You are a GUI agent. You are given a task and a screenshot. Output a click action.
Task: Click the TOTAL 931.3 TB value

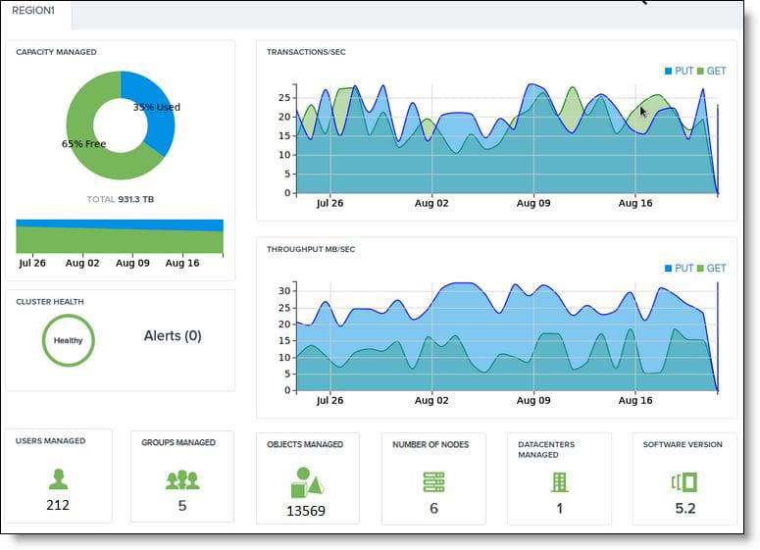coord(121,199)
